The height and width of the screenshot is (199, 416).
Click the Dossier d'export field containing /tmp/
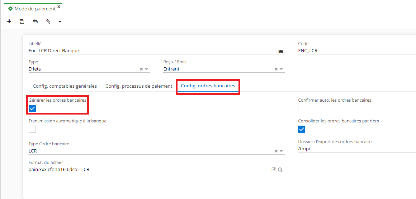[x=355, y=149]
